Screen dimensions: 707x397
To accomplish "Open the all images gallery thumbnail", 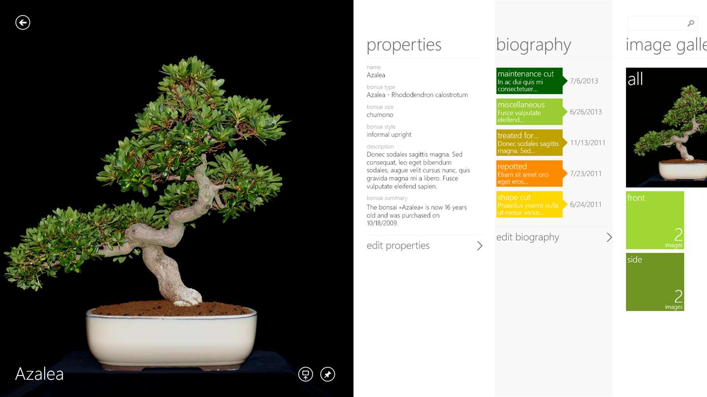I will click(x=666, y=127).
